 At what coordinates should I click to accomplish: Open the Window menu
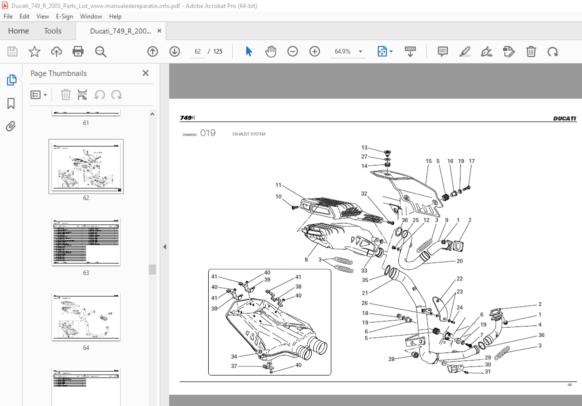[x=91, y=16]
